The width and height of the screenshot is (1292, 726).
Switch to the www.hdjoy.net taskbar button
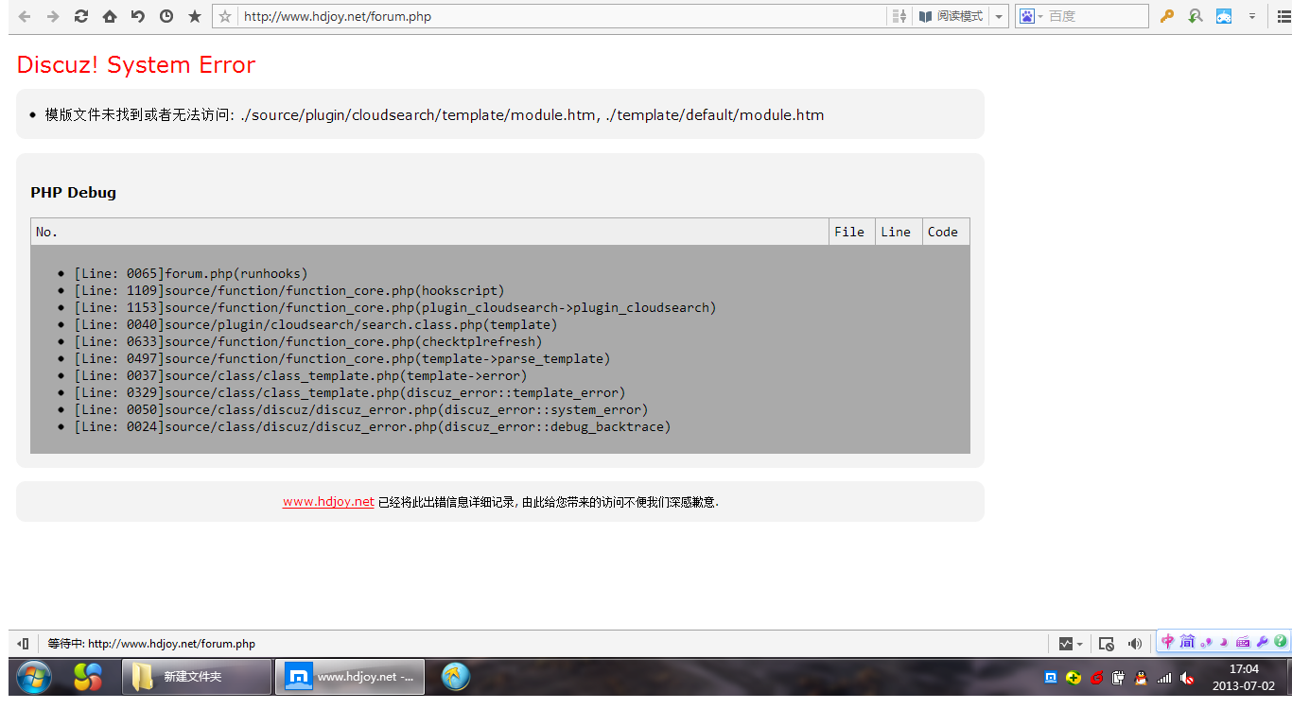click(350, 677)
